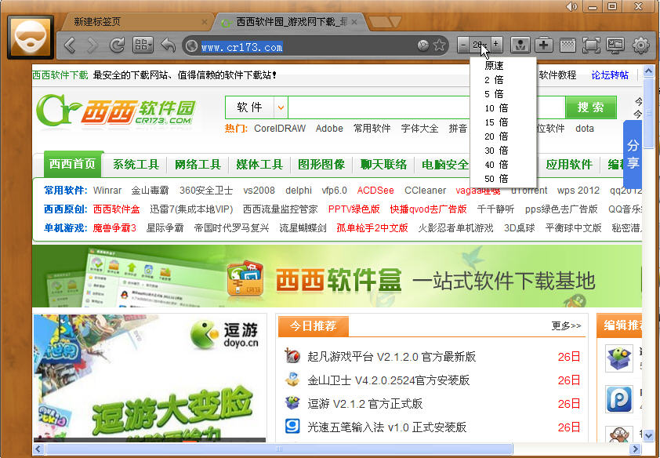The image size is (660, 458).
Task: Click the undo closed tab arrow icon
Action: 169,45
